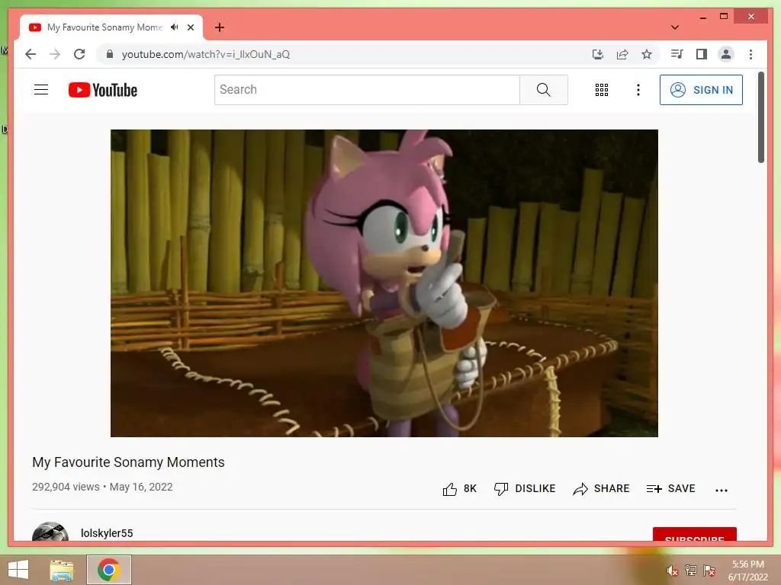This screenshot has height=585, width=781.
Task: Go to YouTube home via logo
Action: [103, 90]
